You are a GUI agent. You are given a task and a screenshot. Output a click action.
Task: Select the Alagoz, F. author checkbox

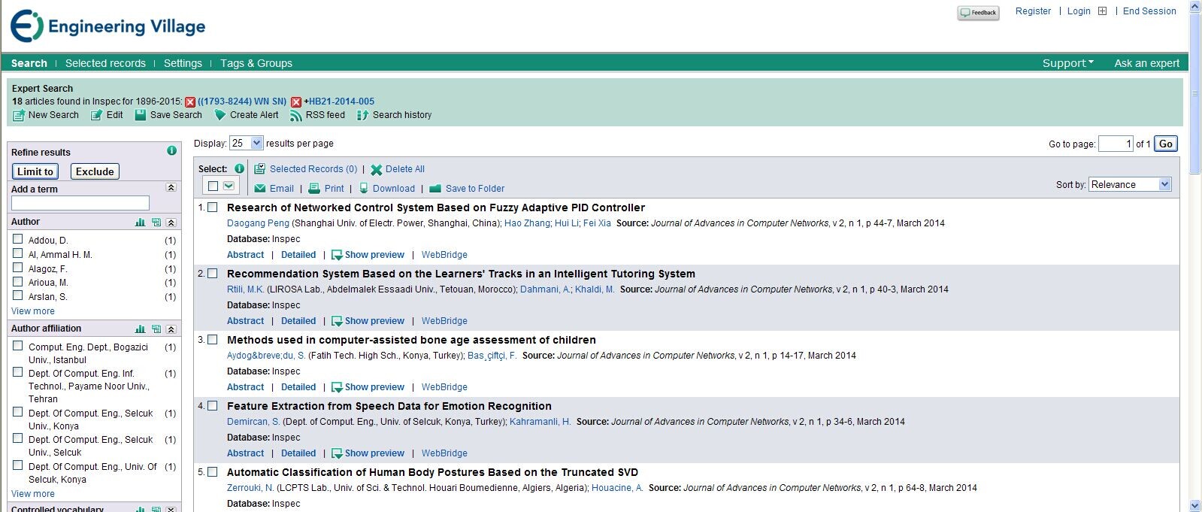(x=18, y=268)
